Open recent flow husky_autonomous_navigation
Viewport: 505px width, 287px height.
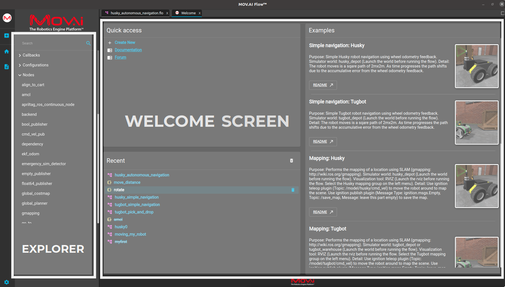click(142, 175)
